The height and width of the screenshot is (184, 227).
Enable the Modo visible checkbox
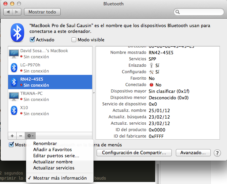[74, 40]
